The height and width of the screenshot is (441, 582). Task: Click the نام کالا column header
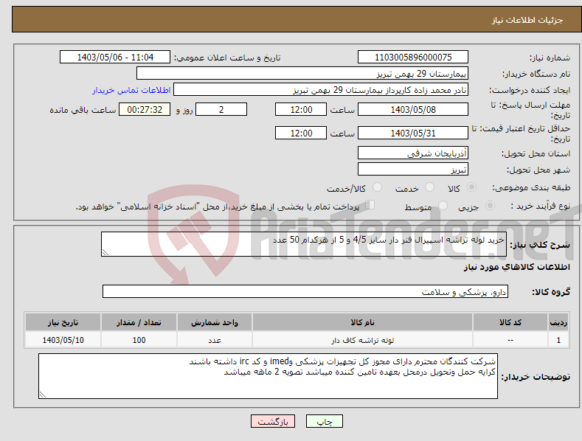362,322
